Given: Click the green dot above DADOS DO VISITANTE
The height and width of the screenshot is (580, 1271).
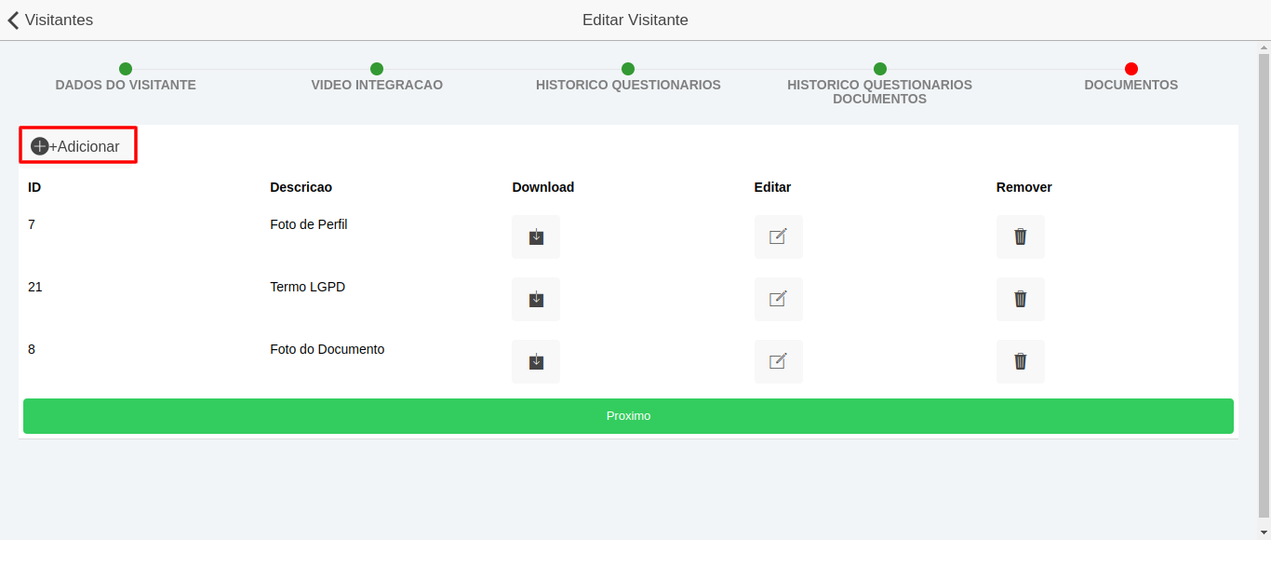Looking at the screenshot, I should tap(126, 68).
